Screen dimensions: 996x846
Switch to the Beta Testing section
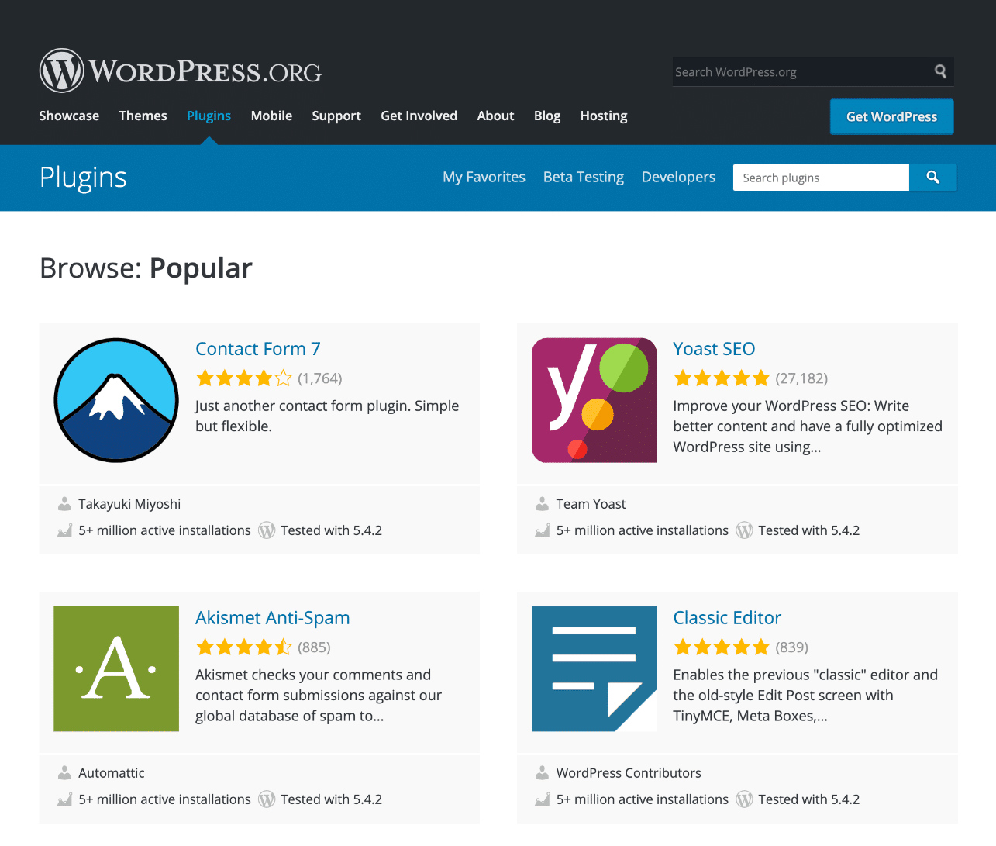[x=583, y=177]
